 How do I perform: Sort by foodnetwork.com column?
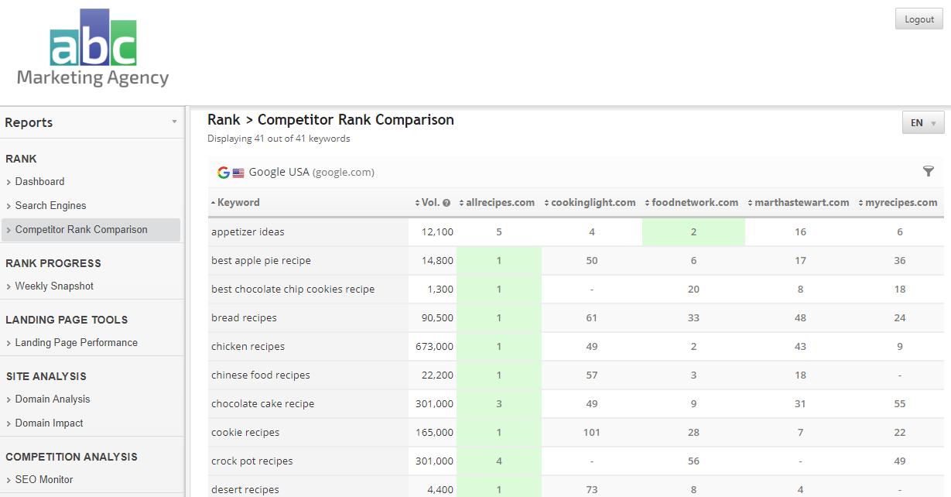pyautogui.click(x=694, y=203)
